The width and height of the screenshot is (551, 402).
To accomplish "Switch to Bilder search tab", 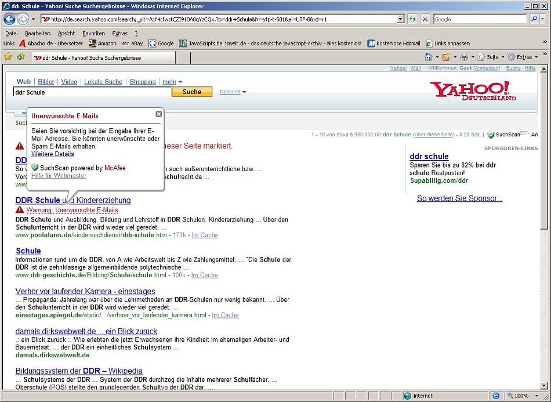I will pos(46,82).
